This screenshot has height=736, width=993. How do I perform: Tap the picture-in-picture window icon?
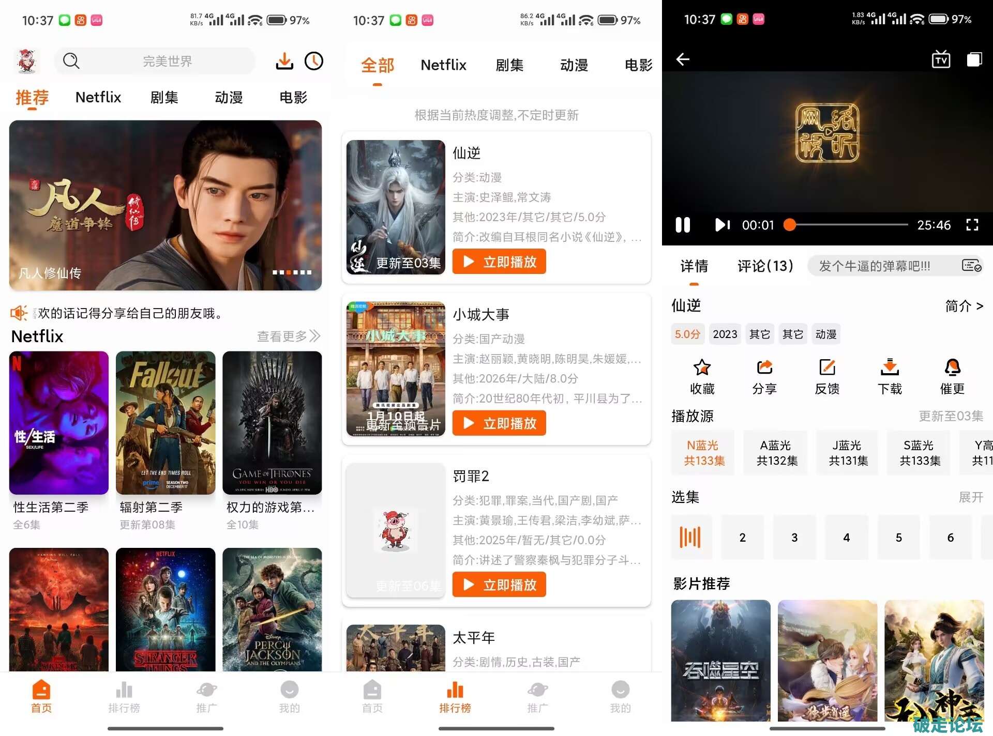pyautogui.click(x=974, y=59)
